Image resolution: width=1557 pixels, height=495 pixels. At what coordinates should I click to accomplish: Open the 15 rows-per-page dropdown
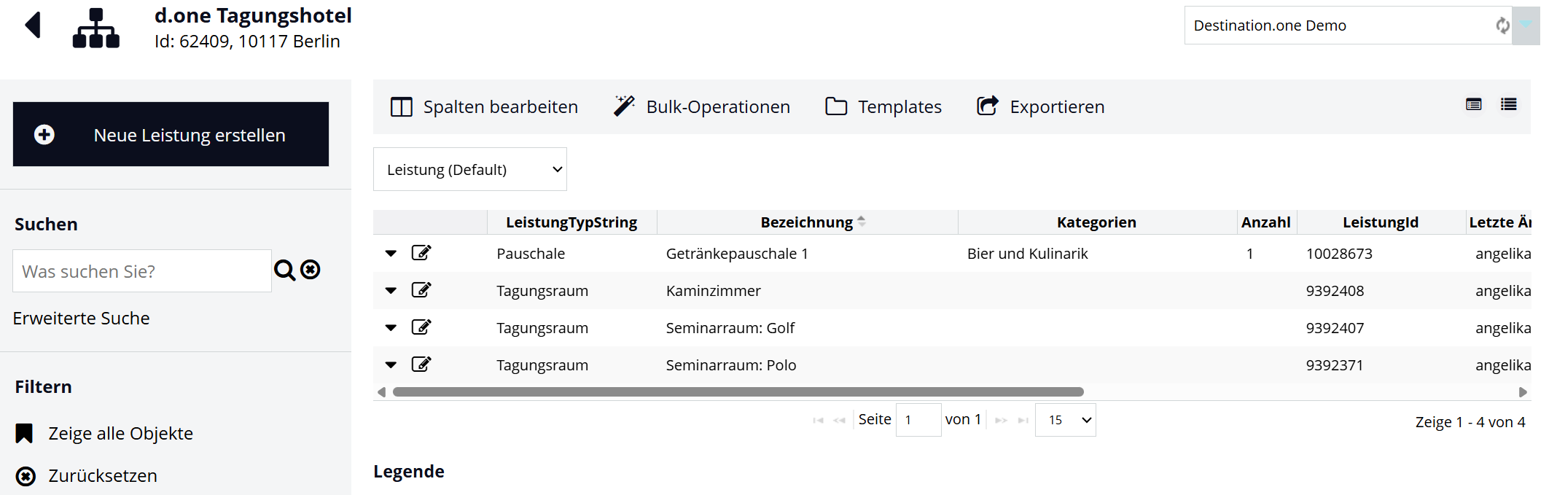point(1066,420)
